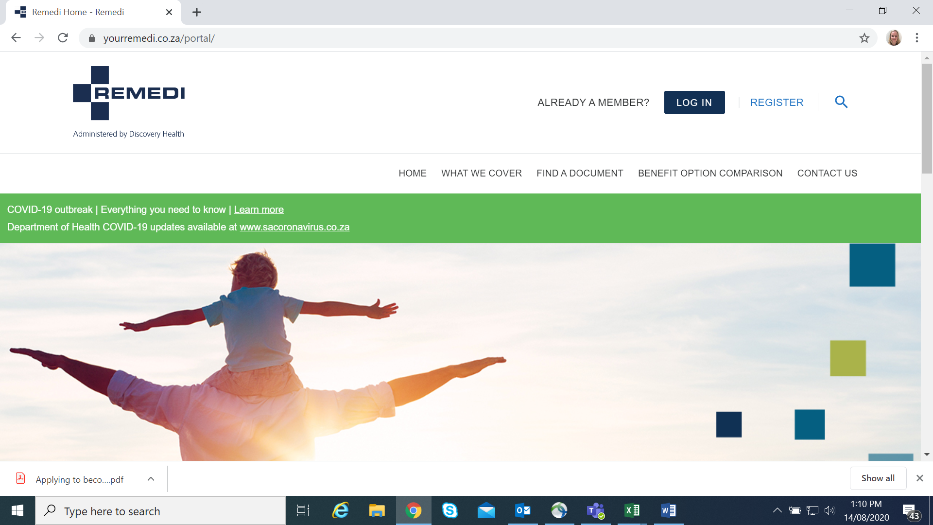Open a new tab with the plus button
The height and width of the screenshot is (525, 933).
click(x=197, y=12)
